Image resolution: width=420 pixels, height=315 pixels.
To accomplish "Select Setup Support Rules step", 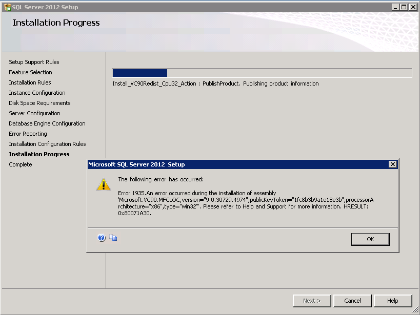I will pyautogui.click(x=34, y=62).
